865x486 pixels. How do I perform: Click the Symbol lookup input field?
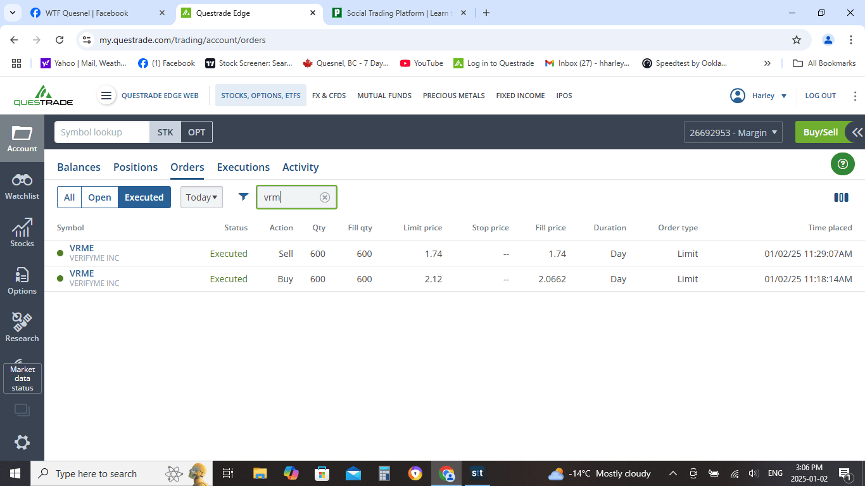click(102, 132)
